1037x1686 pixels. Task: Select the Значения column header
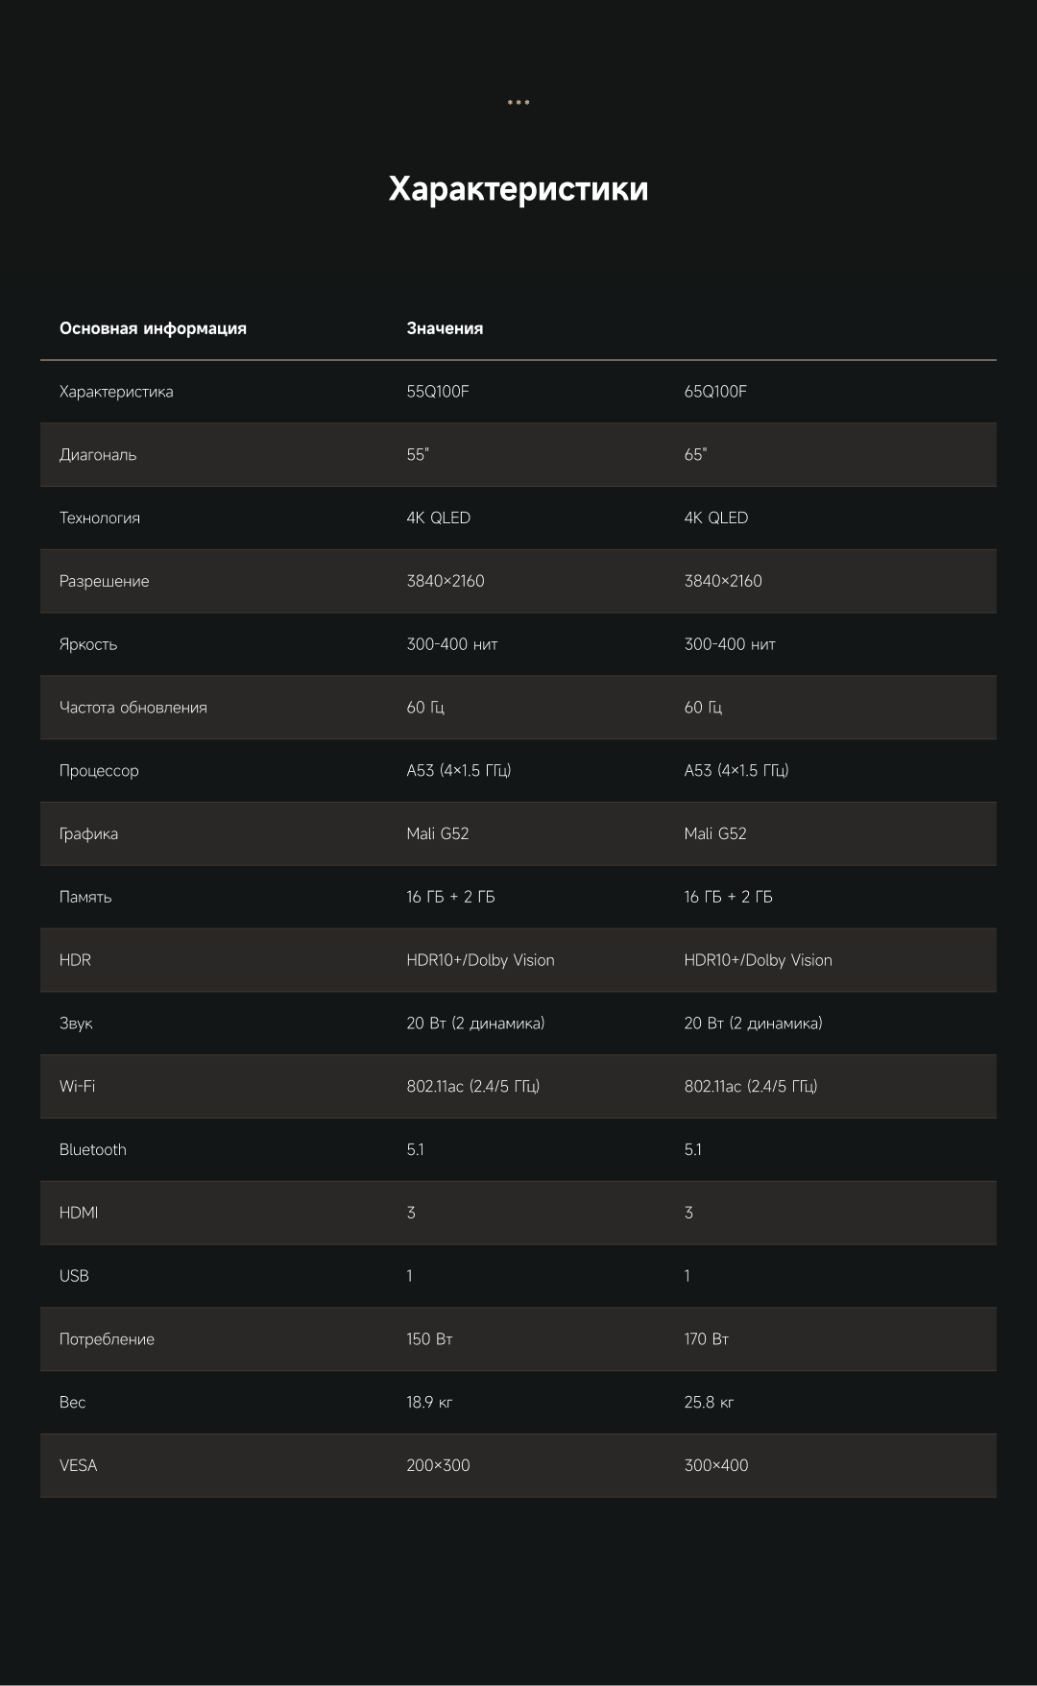pyautogui.click(x=445, y=328)
